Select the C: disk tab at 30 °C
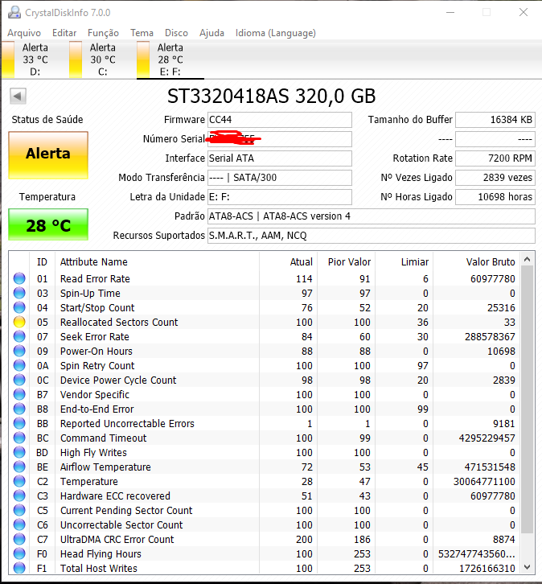 click(x=102, y=60)
